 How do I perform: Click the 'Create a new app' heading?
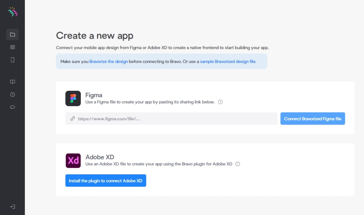click(x=95, y=36)
